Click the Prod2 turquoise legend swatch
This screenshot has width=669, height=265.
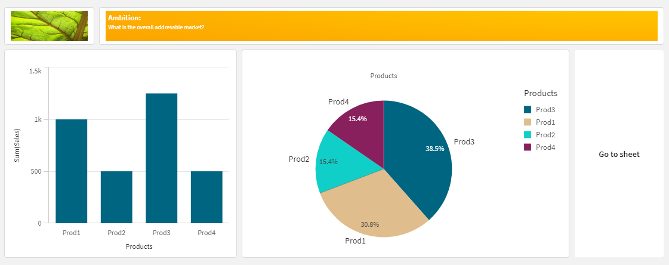tap(528, 135)
